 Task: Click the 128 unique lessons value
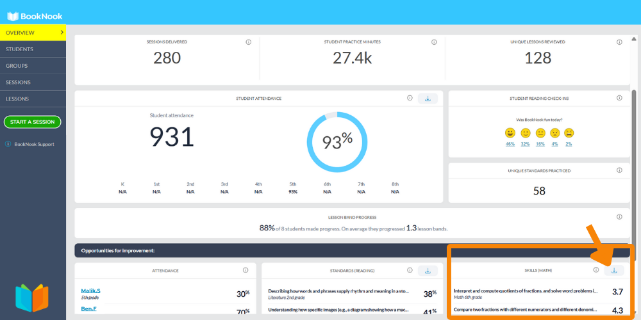click(x=538, y=58)
